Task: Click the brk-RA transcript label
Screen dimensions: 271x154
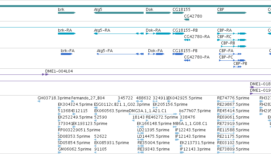Action: pos(65,30)
